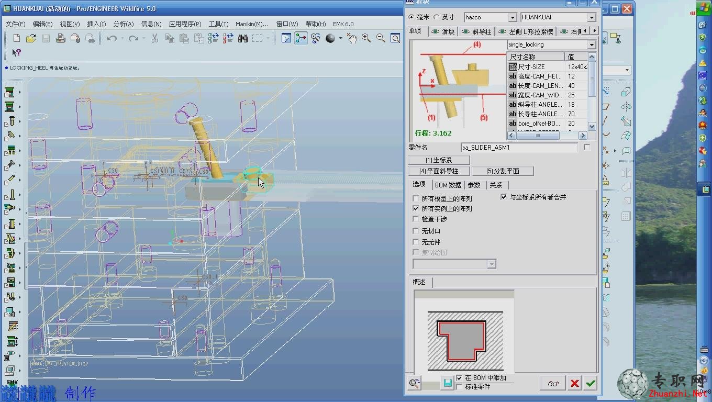Select the 英寸 radio button
Screen dimensions: 712x402
point(436,17)
